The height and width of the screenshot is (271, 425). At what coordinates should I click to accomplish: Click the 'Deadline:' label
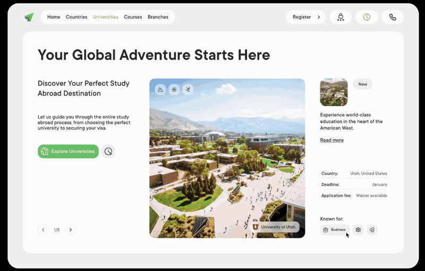pyautogui.click(x=330, y=184)
